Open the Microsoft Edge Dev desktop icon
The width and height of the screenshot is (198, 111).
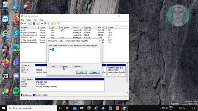coord(16,50)
